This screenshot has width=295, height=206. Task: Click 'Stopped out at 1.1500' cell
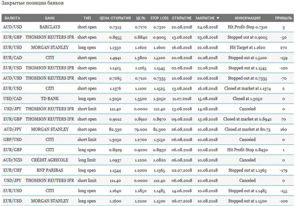point(248,201)
